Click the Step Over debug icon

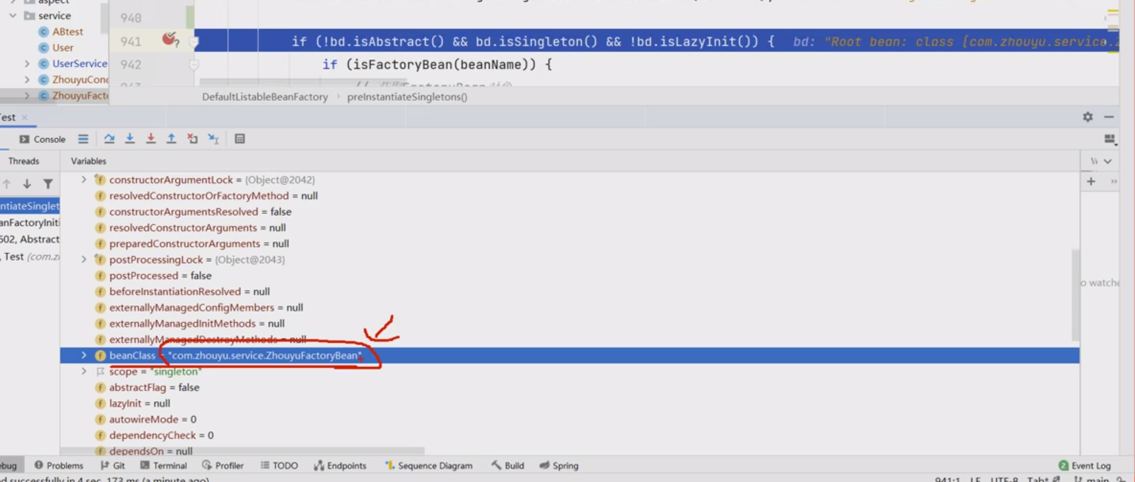[109, 139]
